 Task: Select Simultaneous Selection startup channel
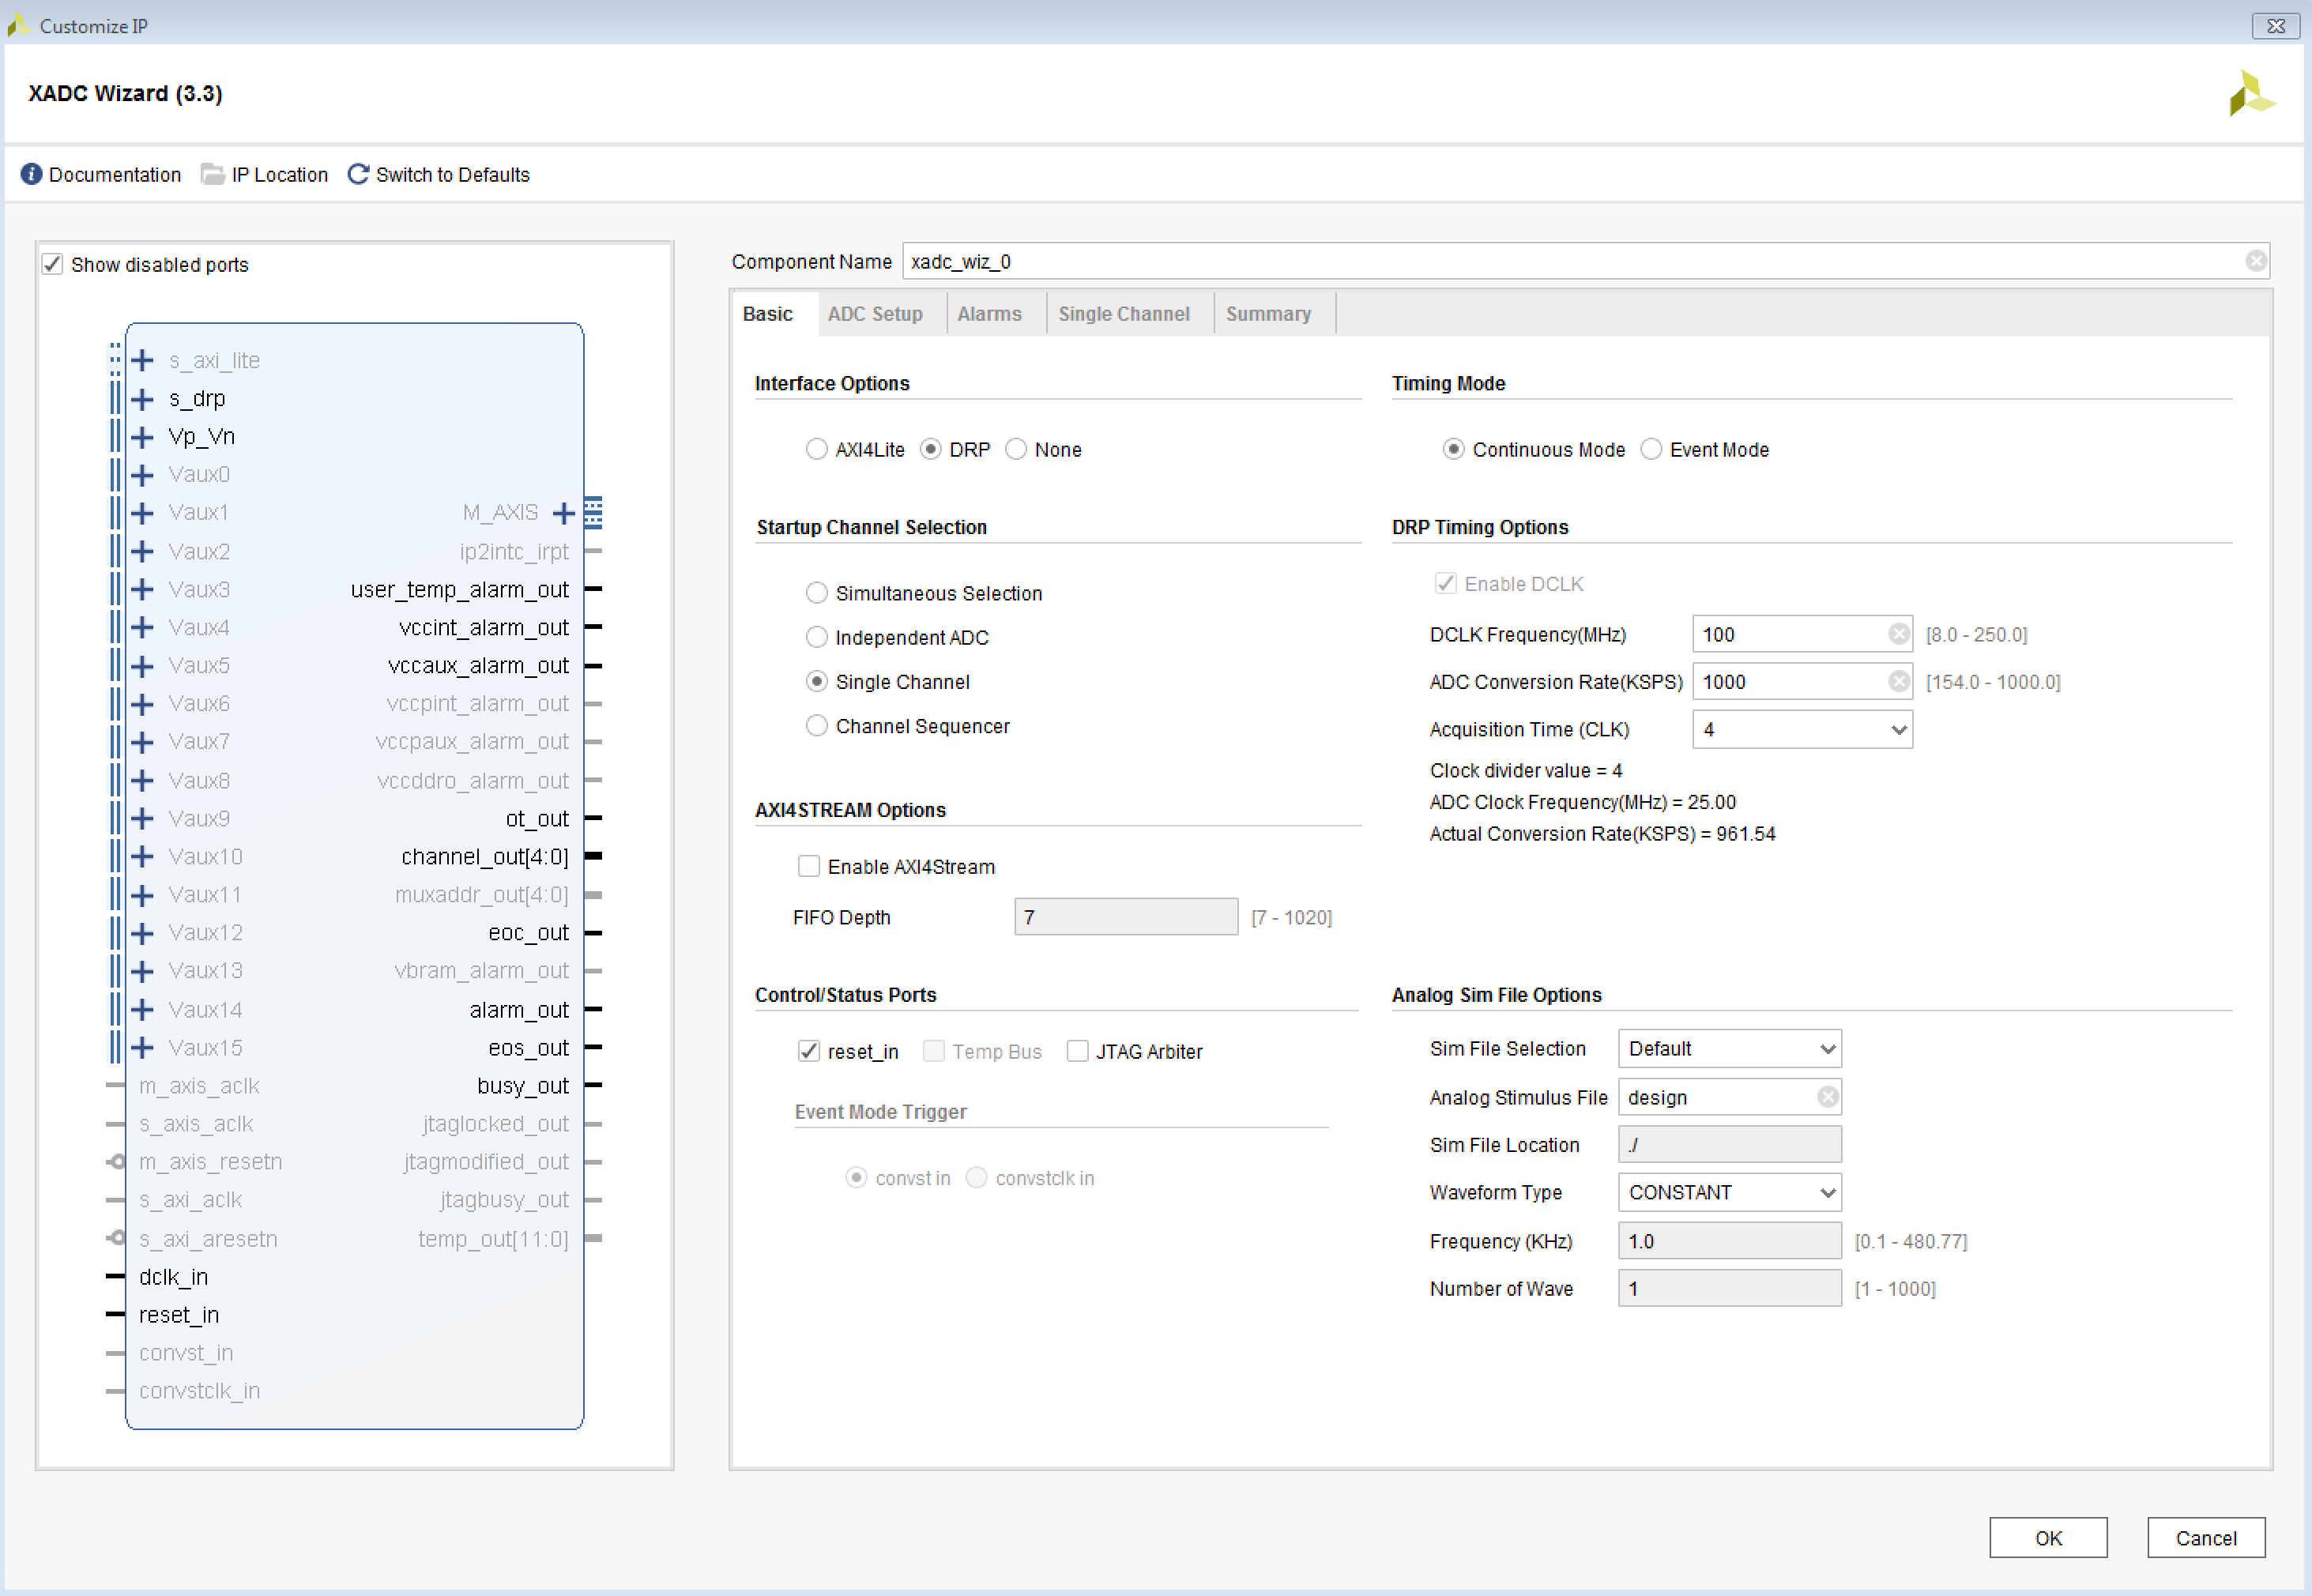coord(816,593)
